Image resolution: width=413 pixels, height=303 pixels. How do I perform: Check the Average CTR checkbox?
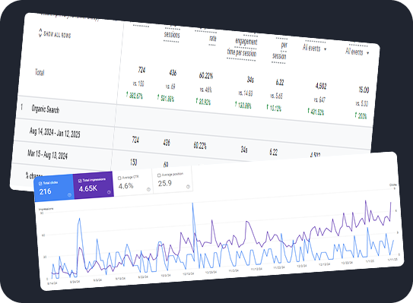(x=119, y=178)
